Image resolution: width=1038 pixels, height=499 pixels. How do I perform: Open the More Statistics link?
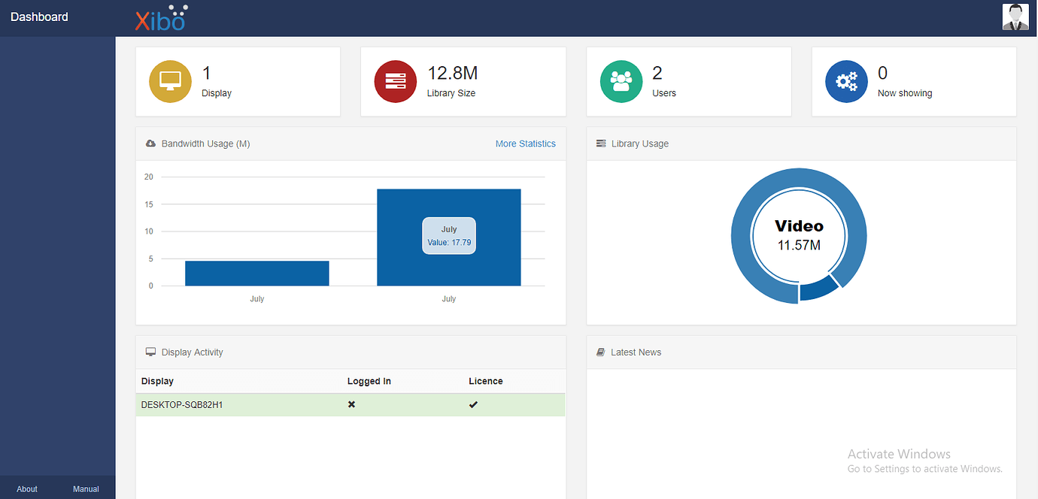(x=525, y=144)
